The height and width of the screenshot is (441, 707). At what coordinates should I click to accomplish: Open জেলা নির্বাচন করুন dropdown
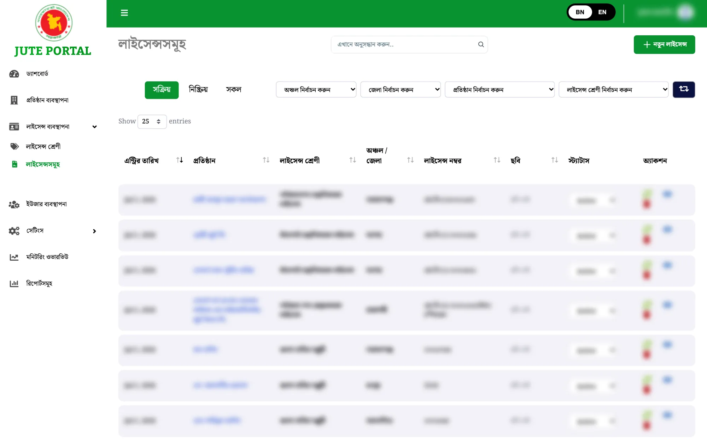click(401, 90)
